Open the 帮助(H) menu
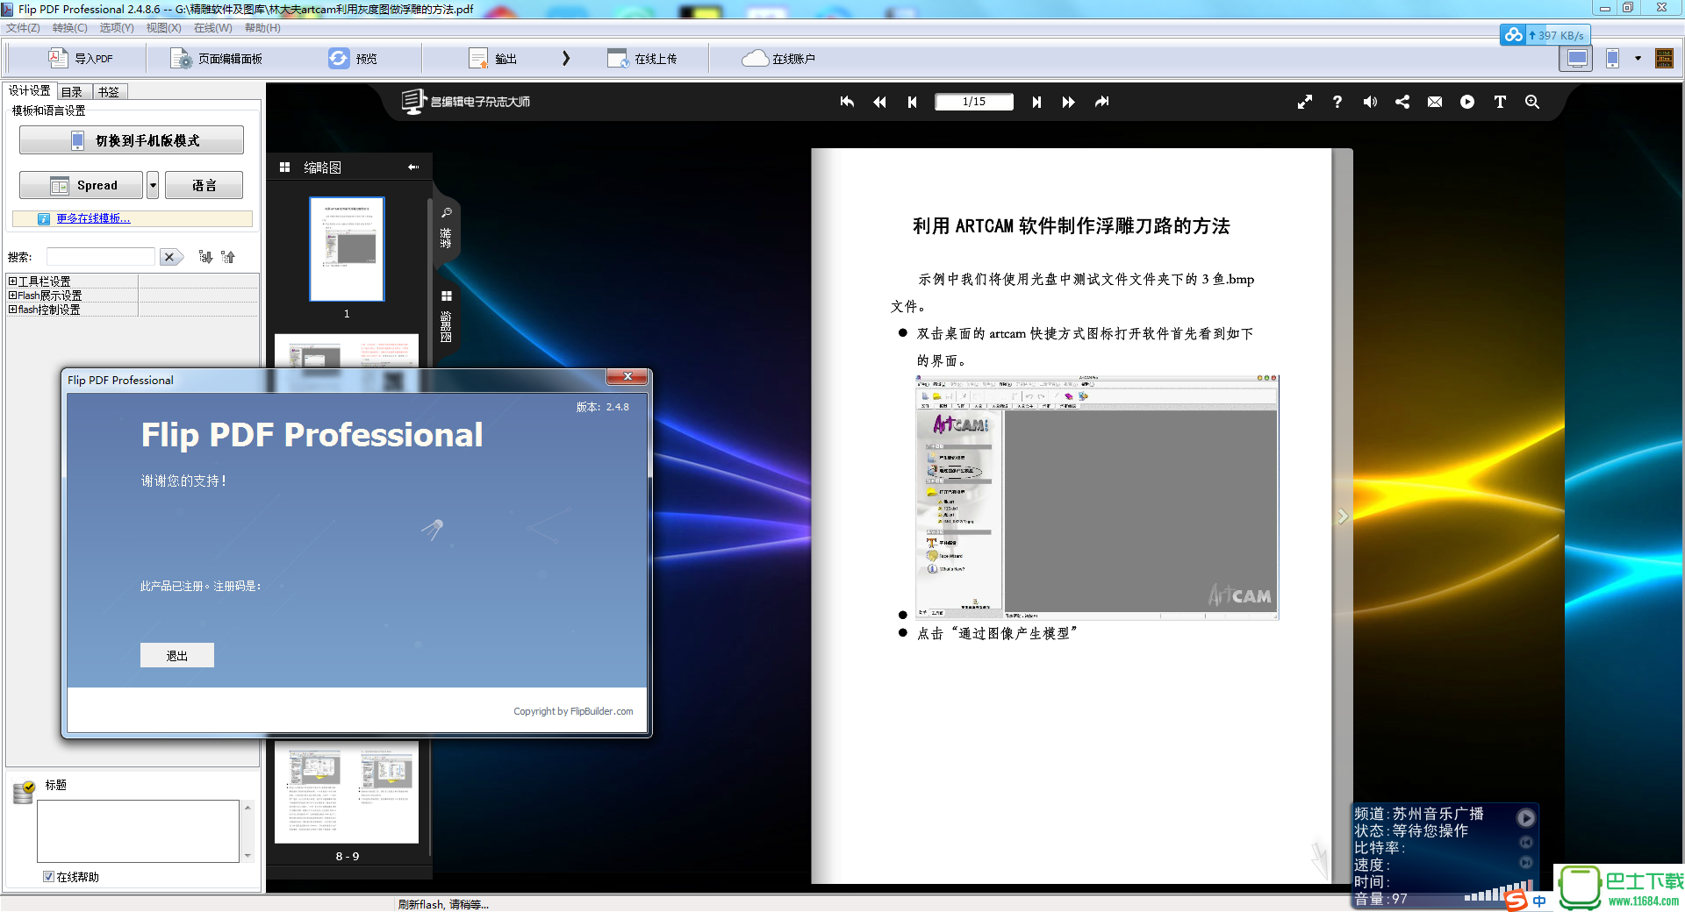The width and height of the screenshot is (1685, 912). (262, 28)
